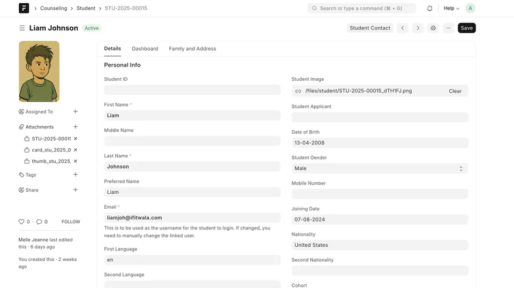The width and height of the screenshot is (514, 288).
Task: Expand the Help menu
Action: tap(451, 8)
